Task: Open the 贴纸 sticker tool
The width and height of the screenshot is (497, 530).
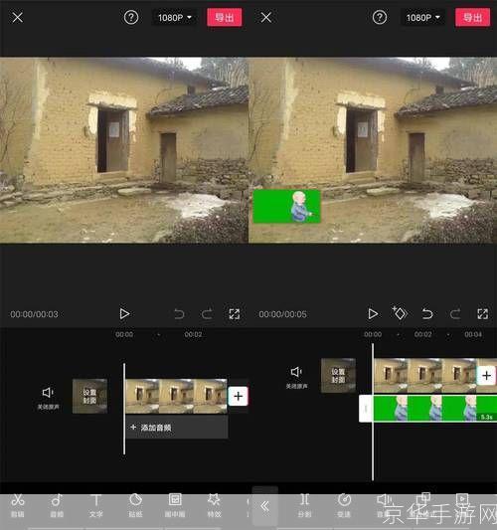Action: tap(135, 505)
